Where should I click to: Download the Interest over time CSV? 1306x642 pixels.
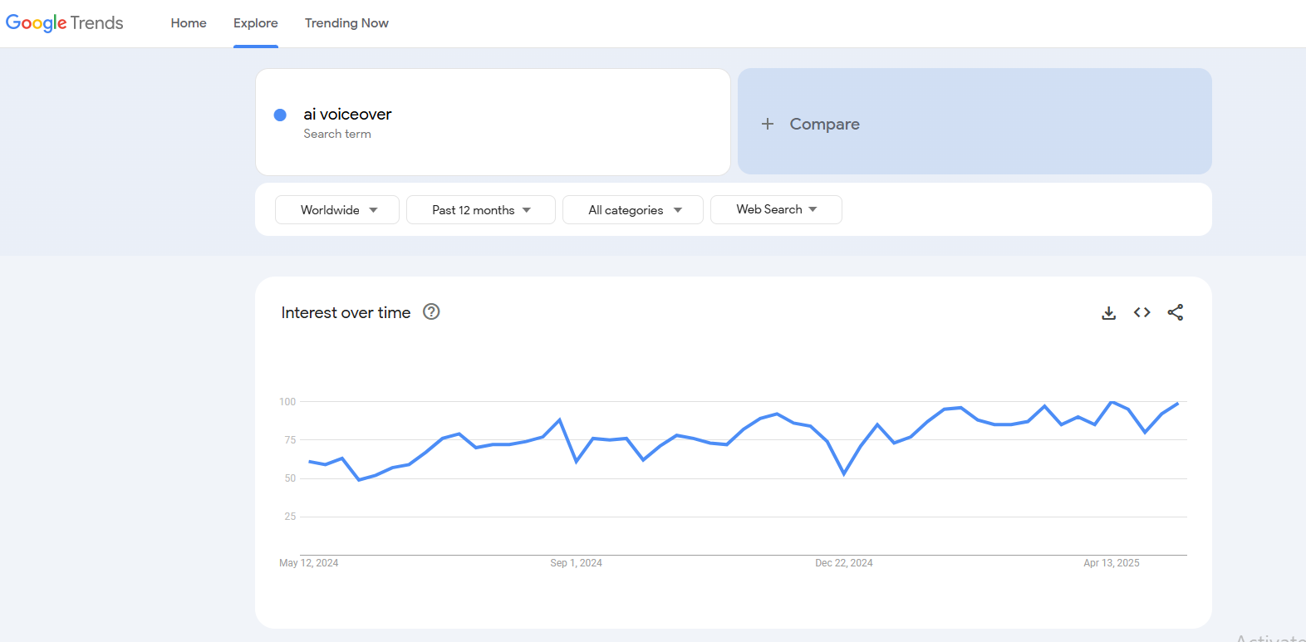[x=1108, y=313]
